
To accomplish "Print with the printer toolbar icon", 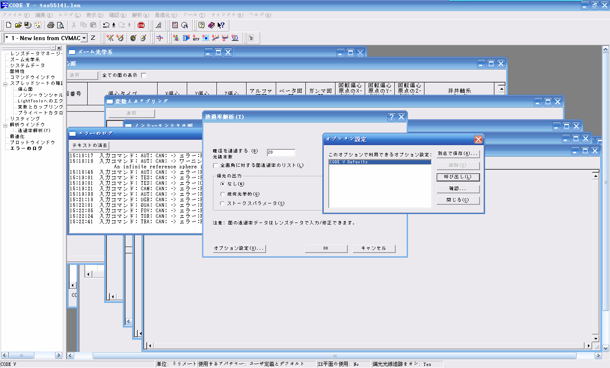I will click(51, 25).
